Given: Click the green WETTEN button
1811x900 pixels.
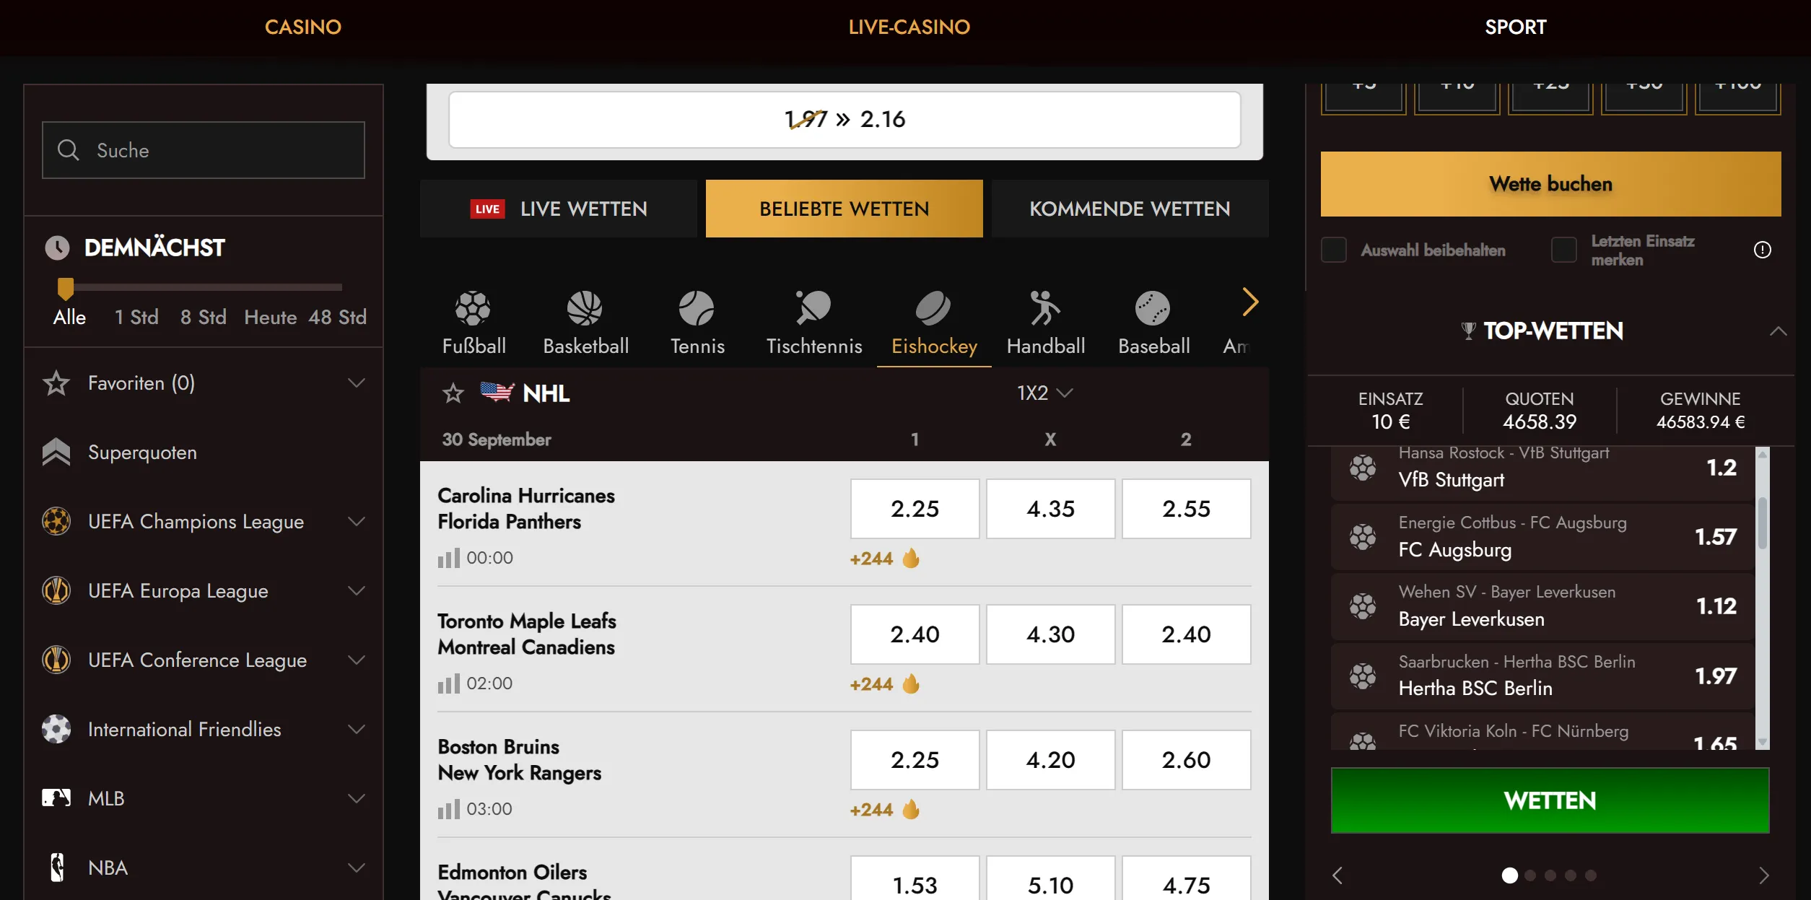Looking at the screenshot, I should (x=1550, y=800).
